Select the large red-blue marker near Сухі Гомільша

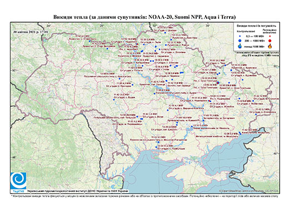(x=218, y=83)
